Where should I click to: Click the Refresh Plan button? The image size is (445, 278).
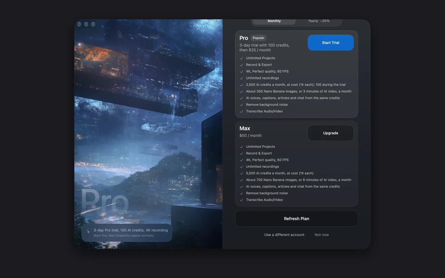296,219
